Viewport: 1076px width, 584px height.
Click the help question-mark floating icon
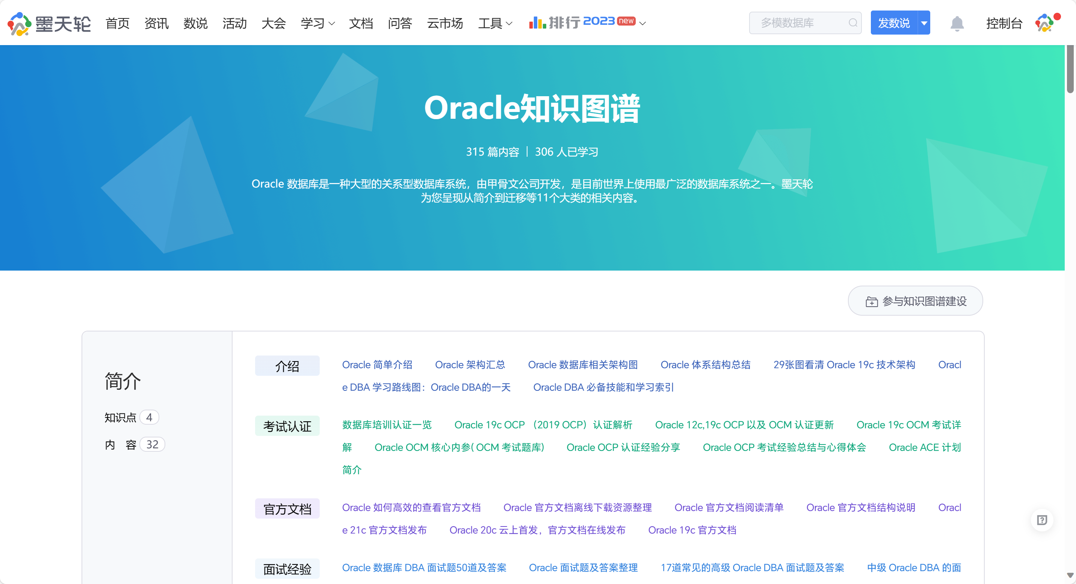point(1042,520)
